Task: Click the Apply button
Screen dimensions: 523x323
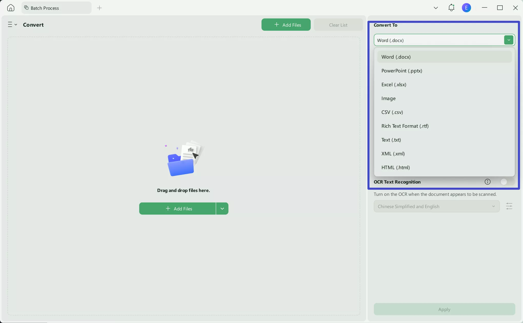Action: (x=444, y=309)
